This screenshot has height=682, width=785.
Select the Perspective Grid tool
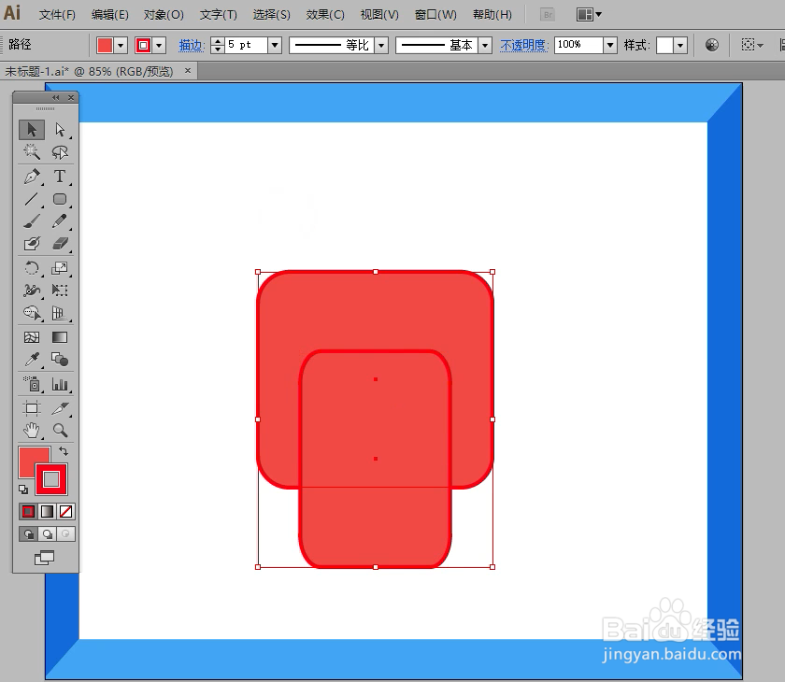tap(60, 313)
